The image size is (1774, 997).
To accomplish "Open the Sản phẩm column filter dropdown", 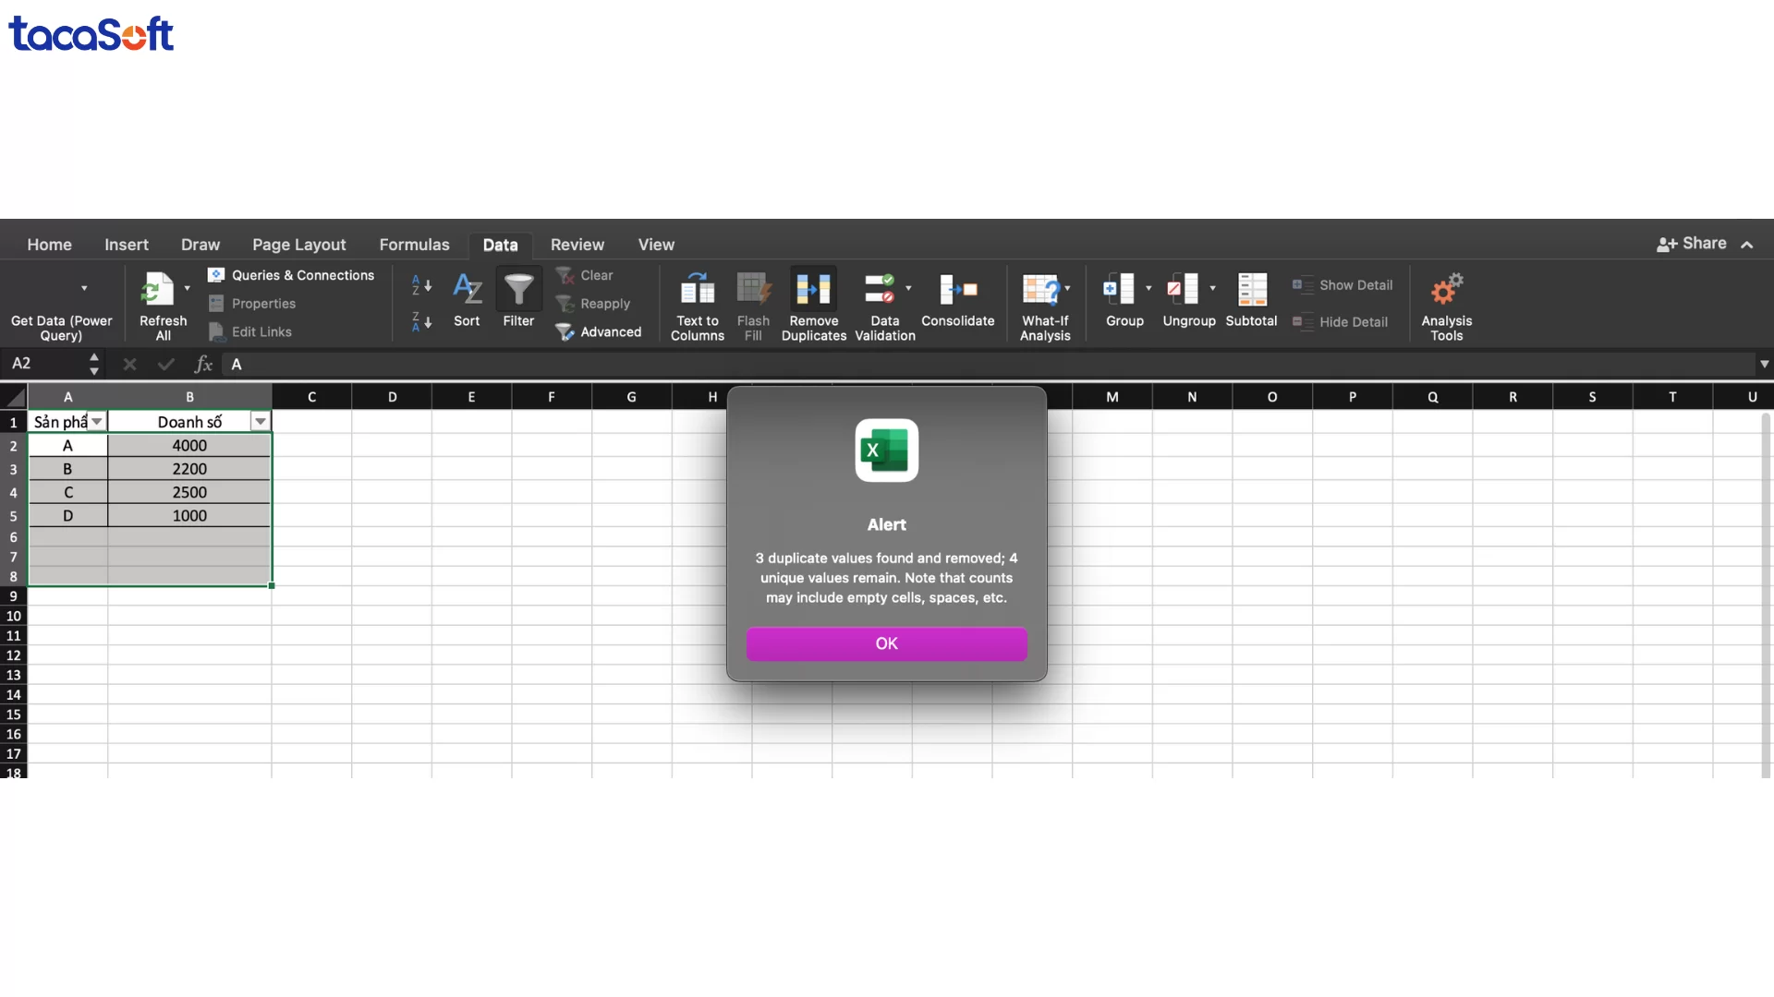I will pyautogui.click(x=97, y=421).
